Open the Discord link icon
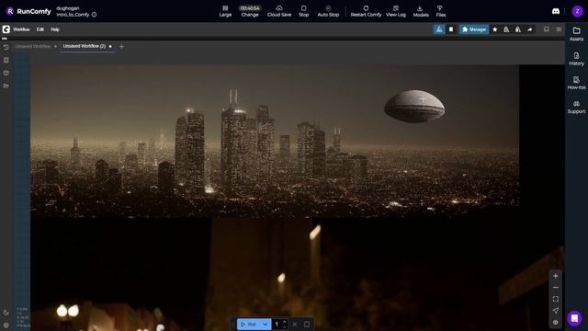This screenshot has width=588, height=331. 556,11
